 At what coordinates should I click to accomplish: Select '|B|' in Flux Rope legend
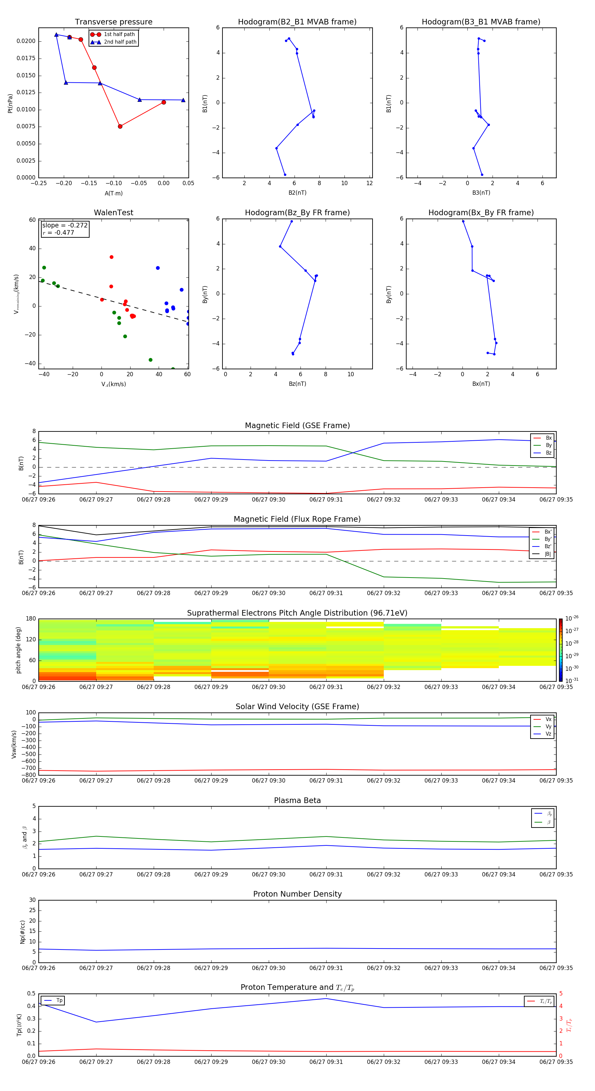[x=542, y=554]
